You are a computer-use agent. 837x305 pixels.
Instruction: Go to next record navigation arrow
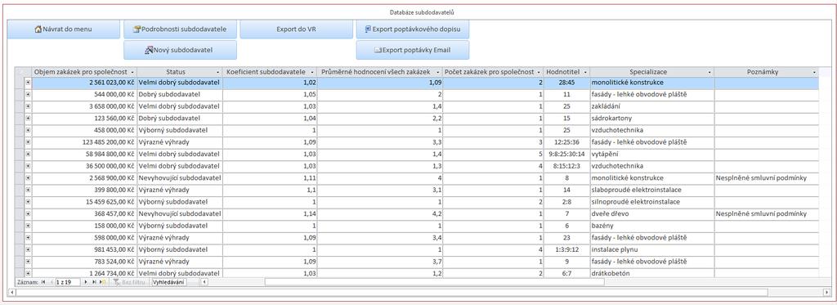[x=85, y=281]
